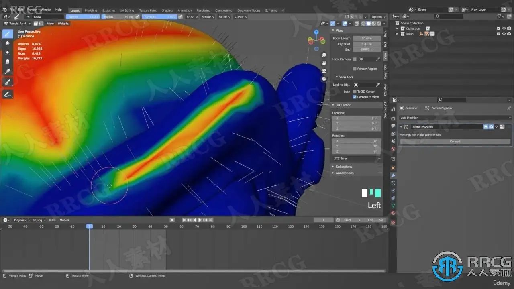Click the brush Strength slider
Viewport: 514px width, 289px height.
pos(159,17)
